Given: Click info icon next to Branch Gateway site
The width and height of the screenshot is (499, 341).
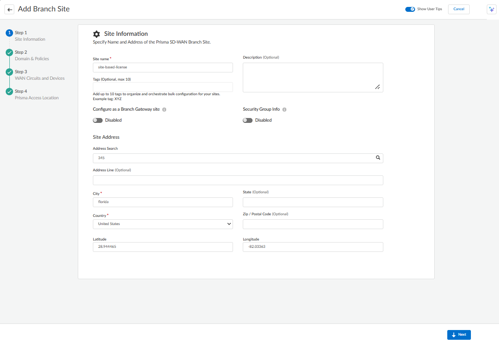Looking at the screenshot, I should (x=164, y=109).
